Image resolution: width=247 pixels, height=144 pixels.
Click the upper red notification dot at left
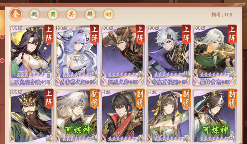(2, 37)
